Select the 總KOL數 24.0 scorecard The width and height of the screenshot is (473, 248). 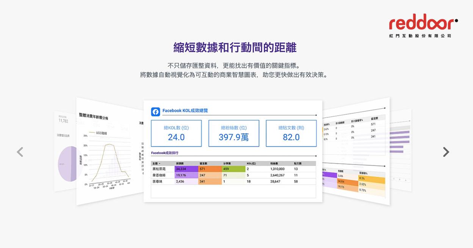pyautogui.click(x=176, y=133)
